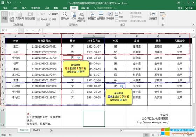Click 新建窗口 new window icon
The width and height of the screenshot is (196, 137).
coord(92,14)
